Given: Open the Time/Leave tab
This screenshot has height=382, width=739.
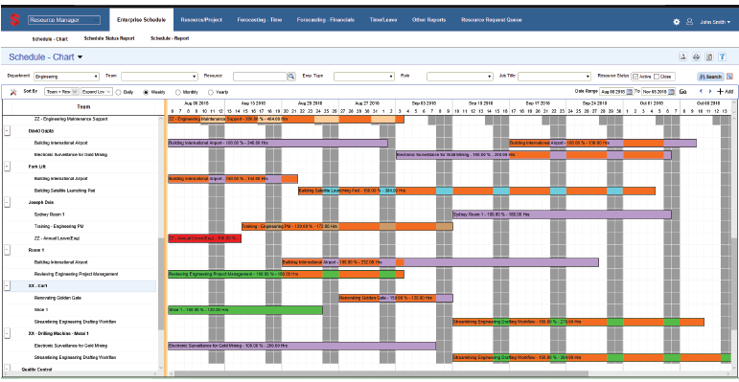Looking at the screenshot, I should tap(383, 20).
